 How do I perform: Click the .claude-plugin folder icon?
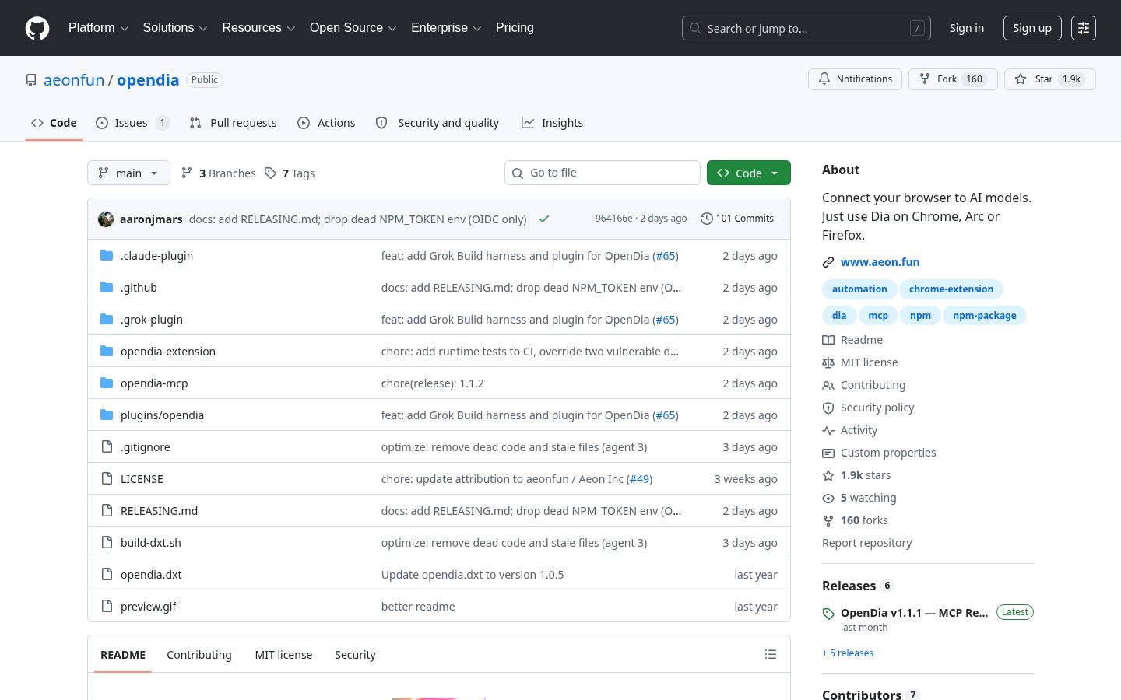pyautogui.click(x=107, y=256)
